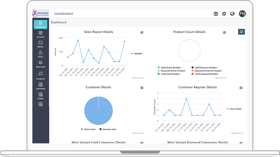Viewport: 280px width, 157px height.
Task: Click Highcharts.com credit under Customer Register
Action: point(237,133)
